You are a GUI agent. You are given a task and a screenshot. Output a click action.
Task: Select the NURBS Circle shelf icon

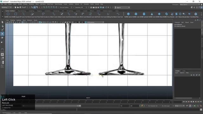click(x=8, y=14)
